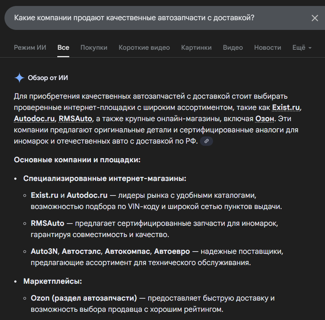This screenshot has height=320, width=325.
Task: Open the underlined Озон link
Action: tap(265, 119)
